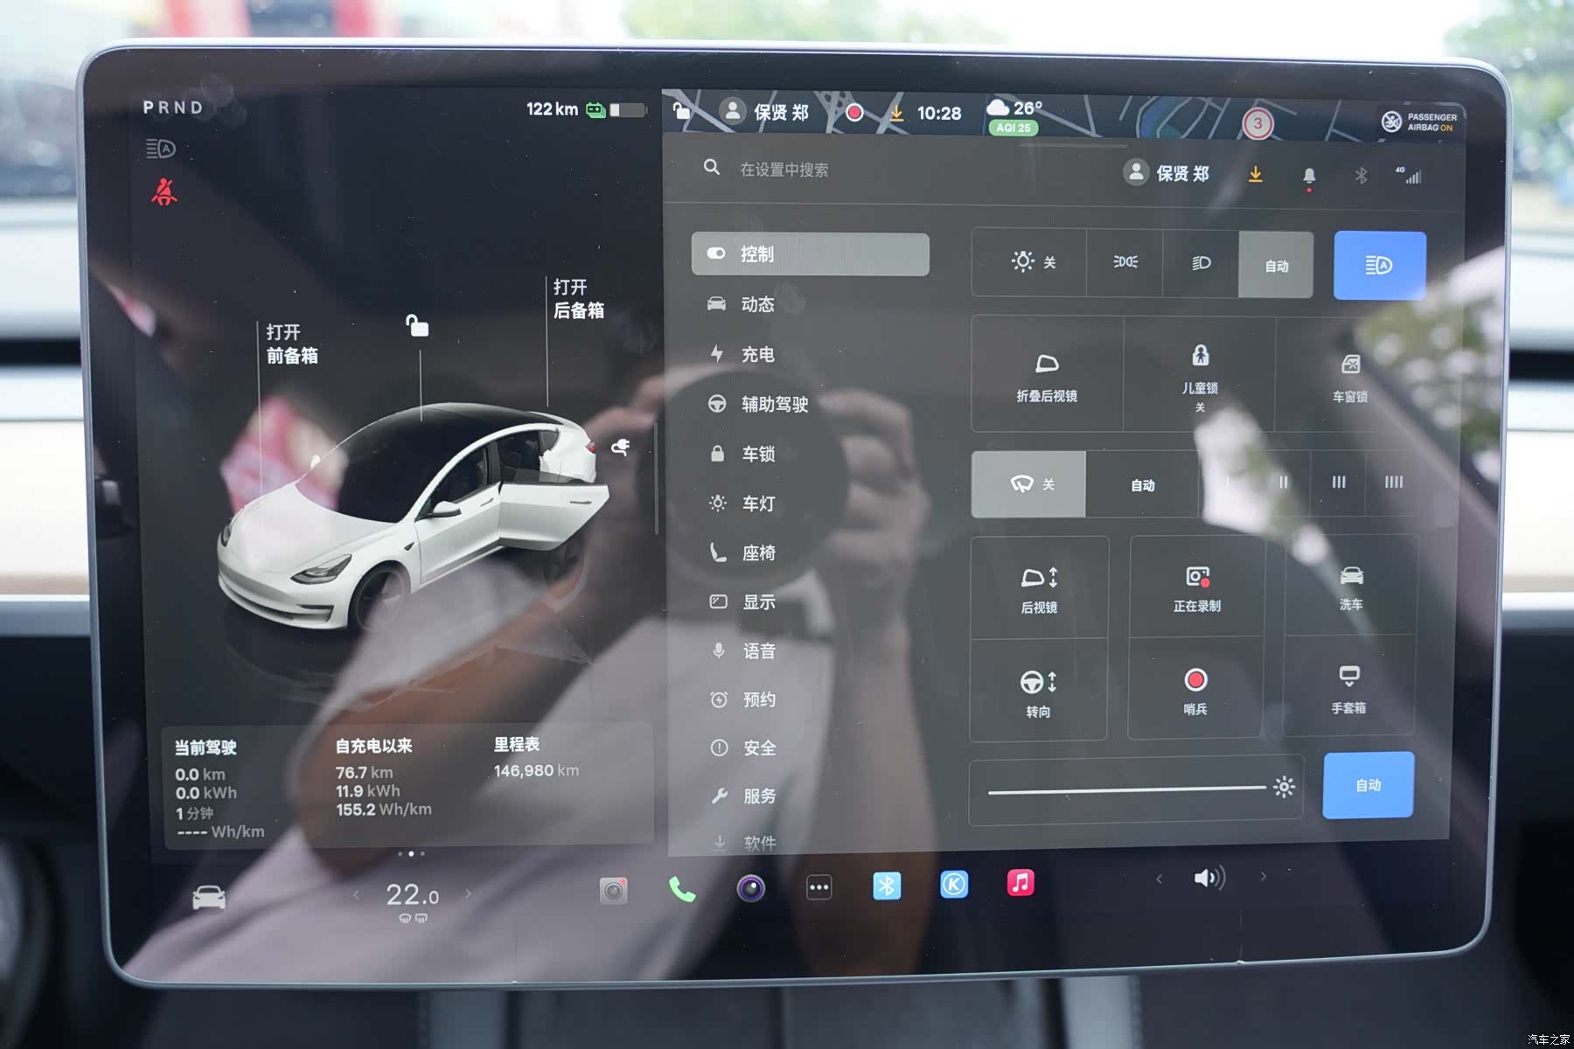Tap 打开后备箱 to open trunk

pos(578,299)
